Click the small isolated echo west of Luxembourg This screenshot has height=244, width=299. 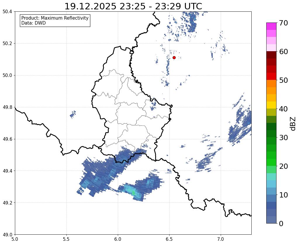73,114
